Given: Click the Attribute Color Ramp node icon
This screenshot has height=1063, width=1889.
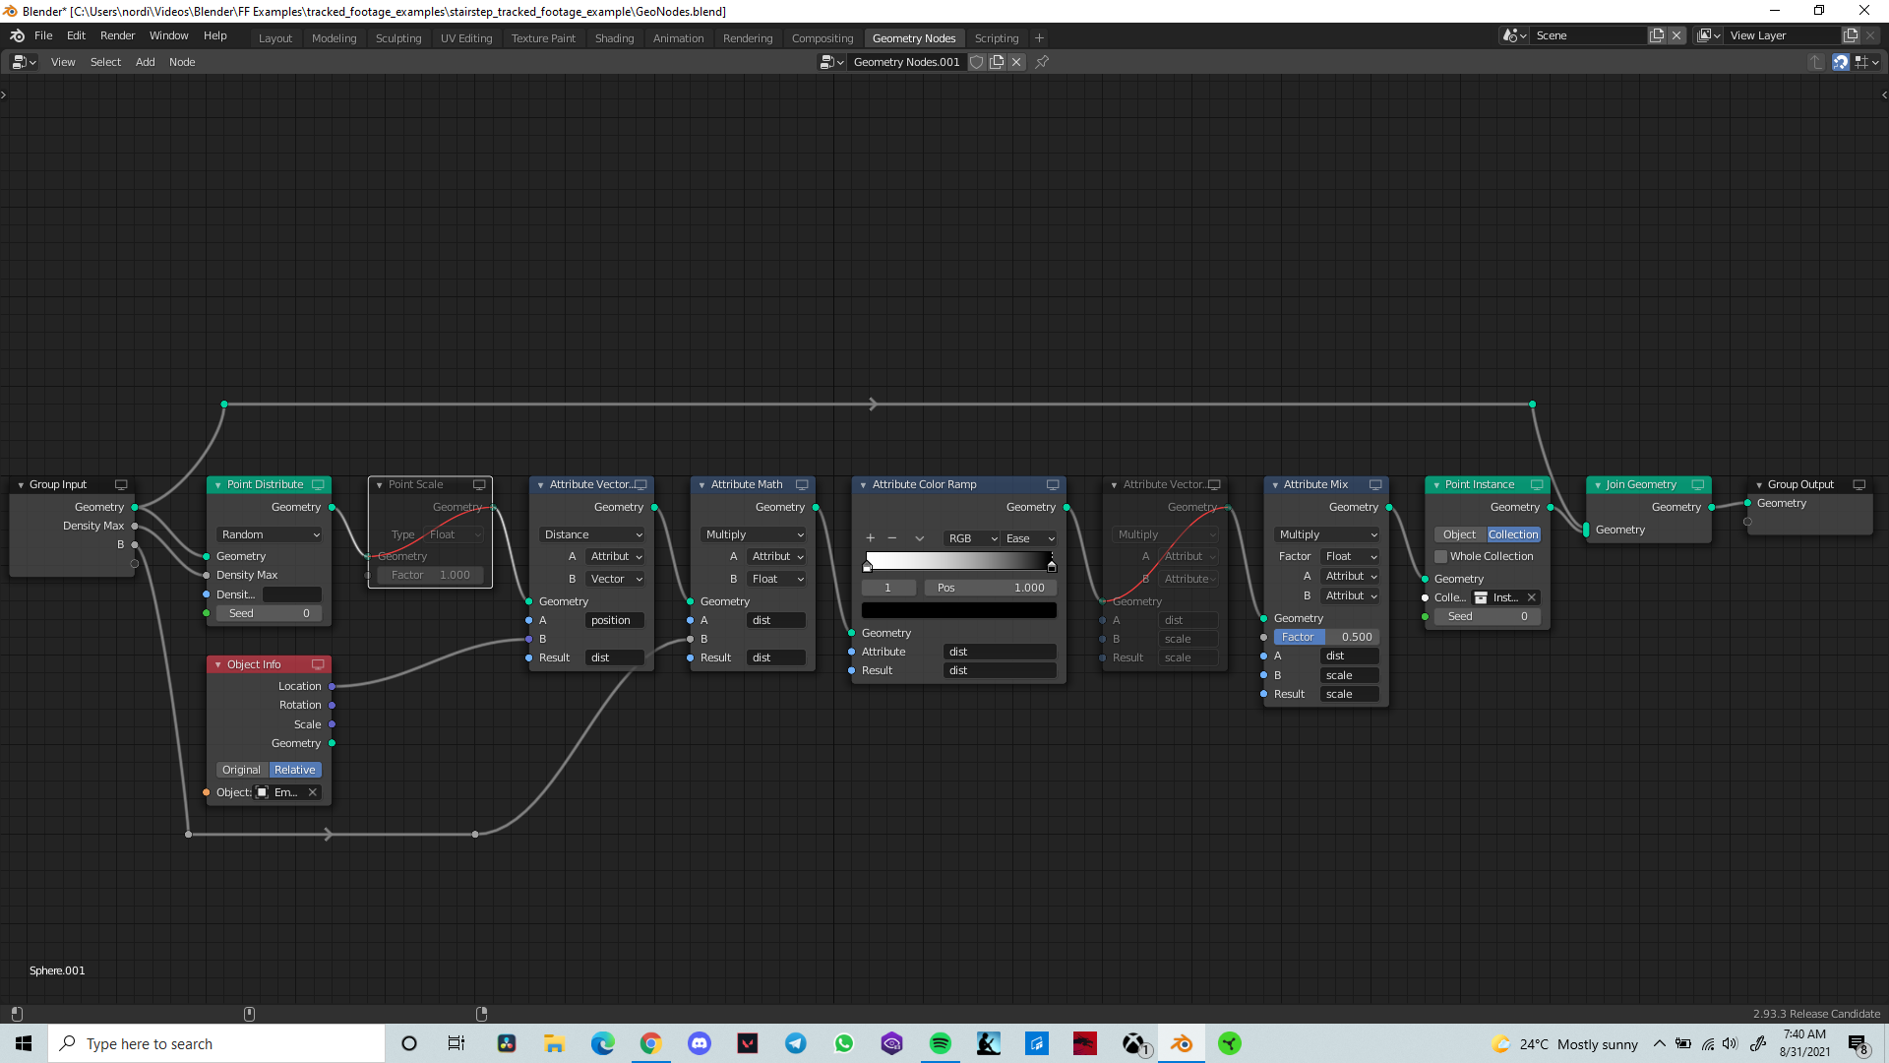Looking at the screenshot, I should click(x=1051, y=483).
